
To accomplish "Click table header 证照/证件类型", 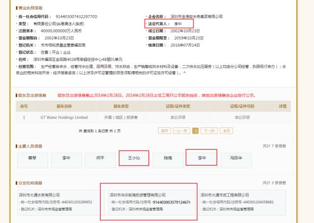I will tap(178, 106).
